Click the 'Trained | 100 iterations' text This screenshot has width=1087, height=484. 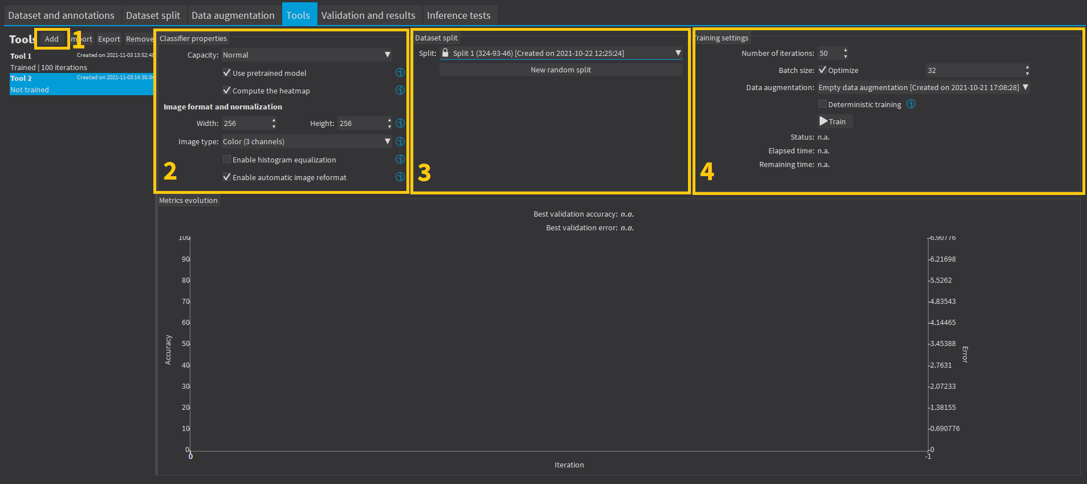click(x=48, y=67)
